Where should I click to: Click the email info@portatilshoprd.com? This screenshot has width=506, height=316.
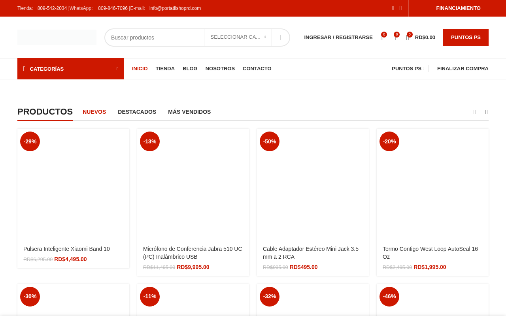click(x=175, y=8)
